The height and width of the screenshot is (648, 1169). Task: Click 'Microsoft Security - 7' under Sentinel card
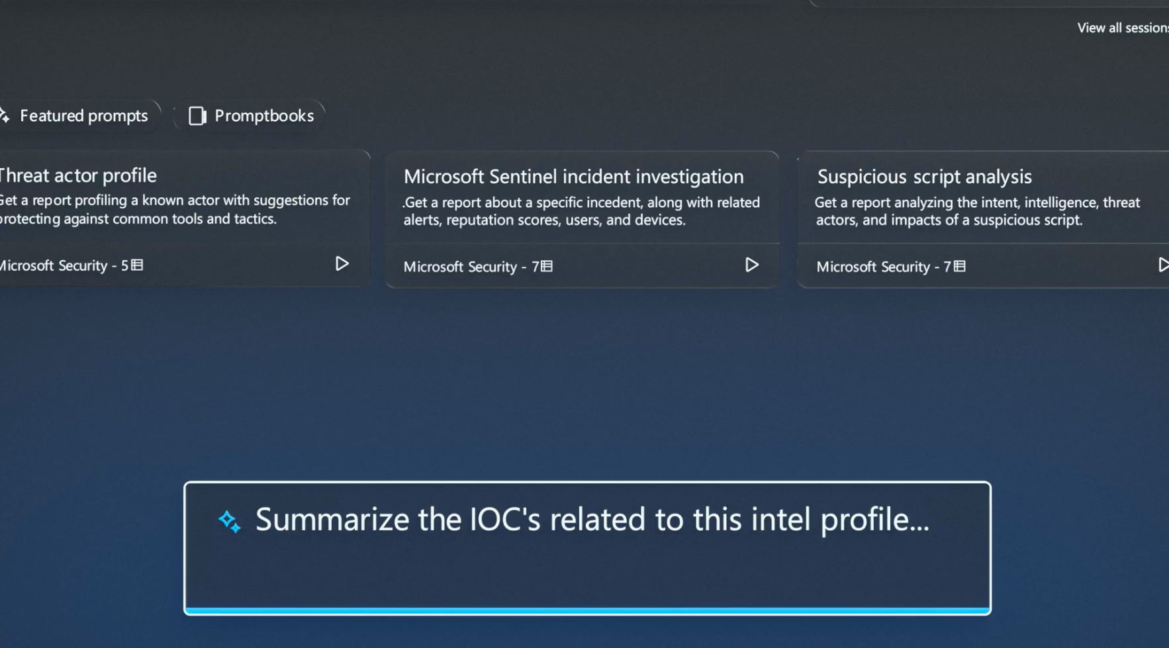point(471,267)
